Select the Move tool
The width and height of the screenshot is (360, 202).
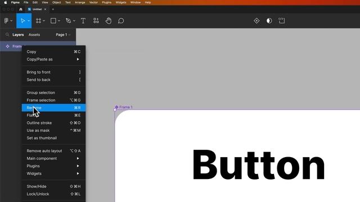22,21
